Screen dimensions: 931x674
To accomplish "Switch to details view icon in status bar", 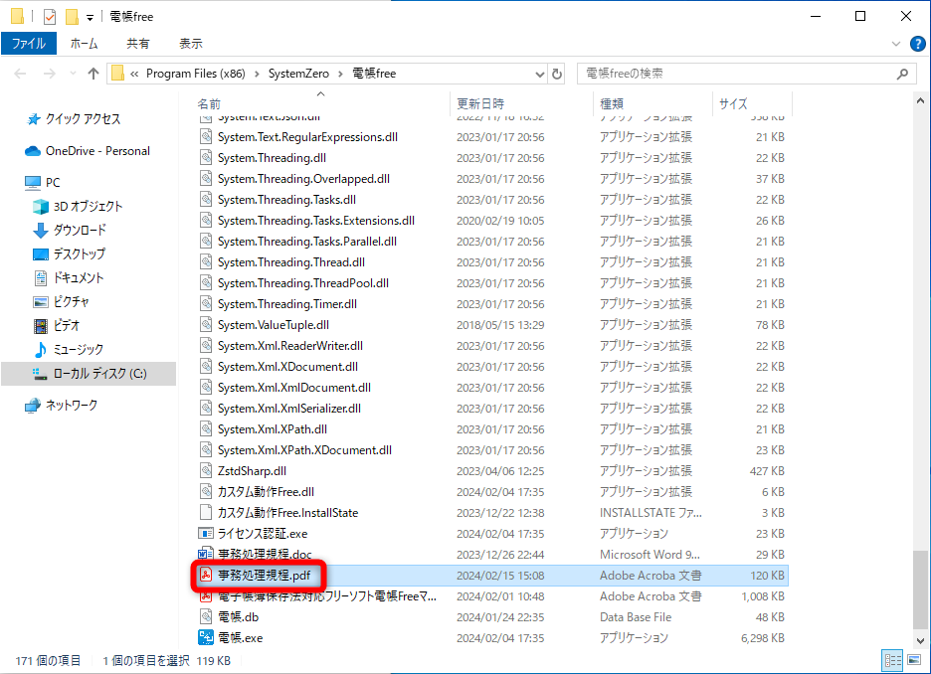I will (x=892, y=660).
